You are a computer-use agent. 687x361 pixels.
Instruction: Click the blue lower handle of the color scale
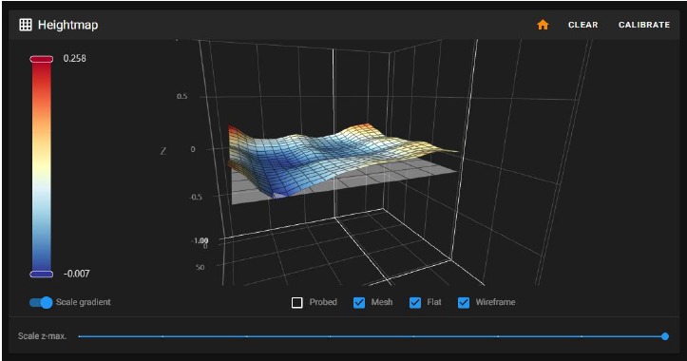tap(41, 274)
